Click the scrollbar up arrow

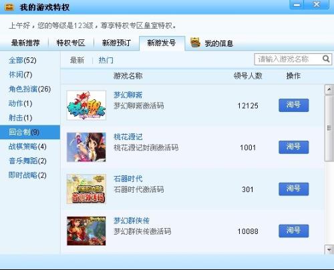(x=329, y=89)
